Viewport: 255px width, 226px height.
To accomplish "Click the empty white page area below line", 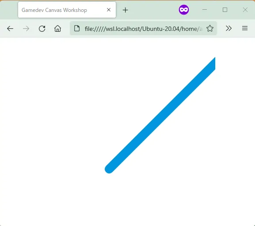I will tap(127, 200).
